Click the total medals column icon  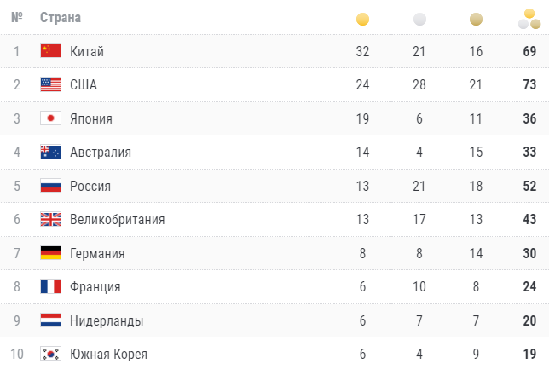pyautogui.click(x=529, y=19)
